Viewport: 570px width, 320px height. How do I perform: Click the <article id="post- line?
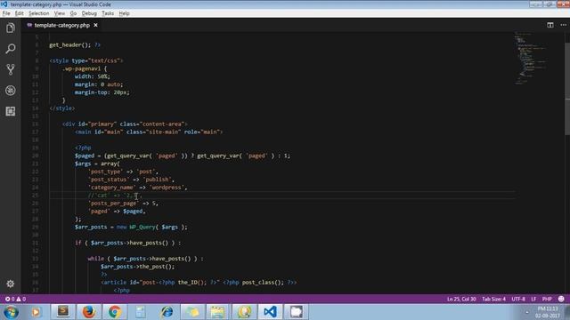(199, 283)
